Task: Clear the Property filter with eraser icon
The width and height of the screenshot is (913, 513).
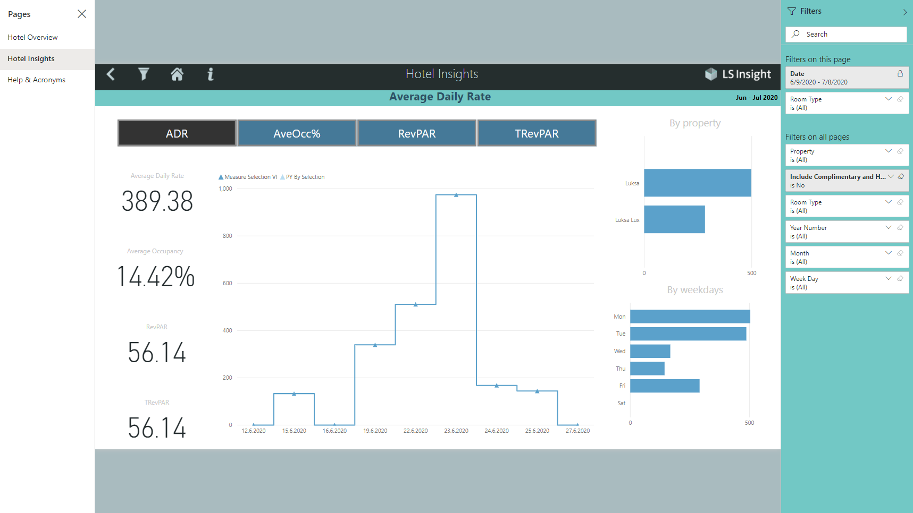Action: point(900,151)
